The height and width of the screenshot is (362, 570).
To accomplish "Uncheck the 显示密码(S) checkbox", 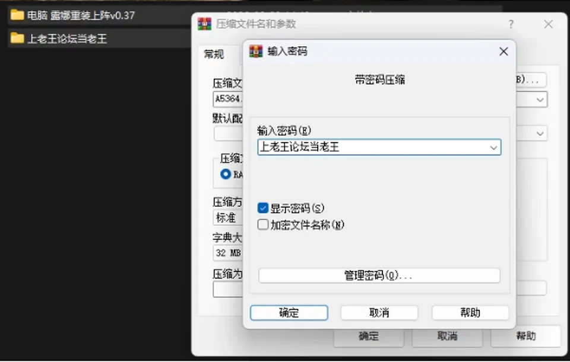I will [262, 208].
